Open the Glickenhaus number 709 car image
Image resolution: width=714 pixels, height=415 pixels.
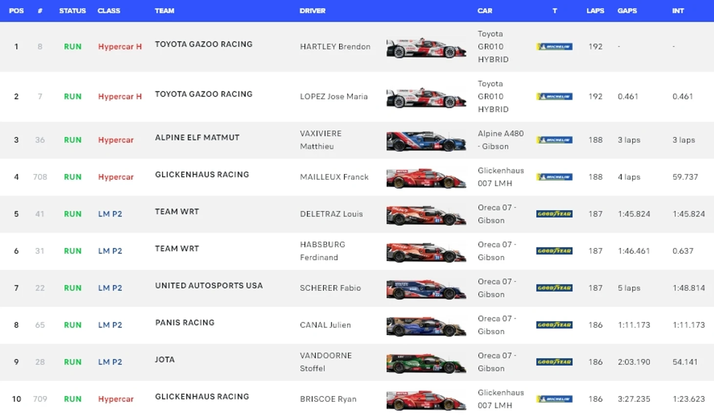tap(426, 400)
